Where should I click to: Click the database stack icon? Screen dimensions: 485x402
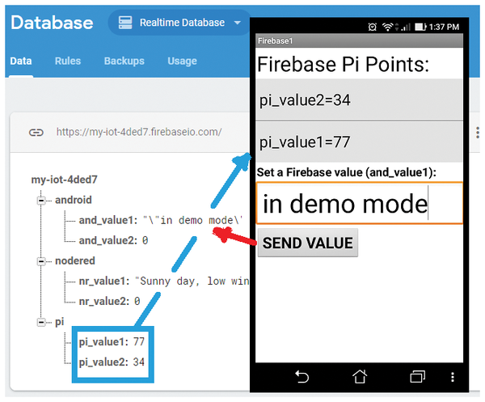pyautogui.click(x=125, y=23)
